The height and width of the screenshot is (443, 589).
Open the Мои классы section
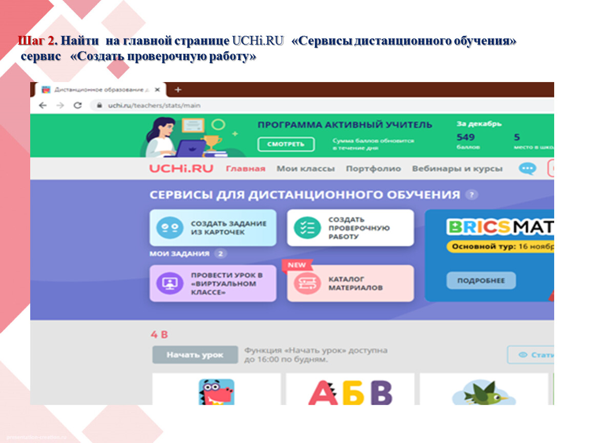305,169
